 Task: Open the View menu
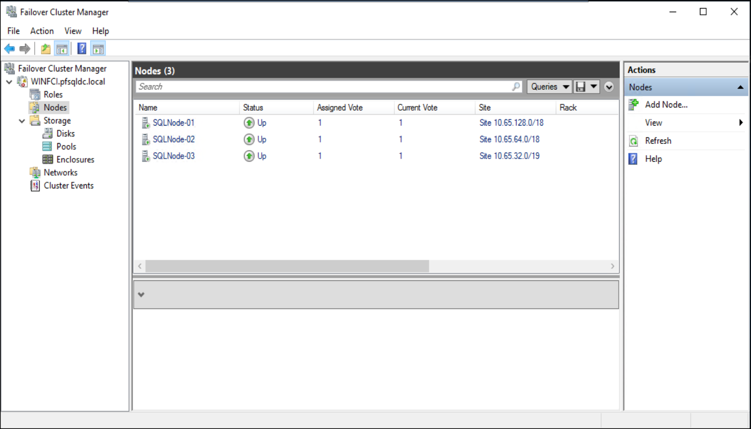click(x=73, y=31)
